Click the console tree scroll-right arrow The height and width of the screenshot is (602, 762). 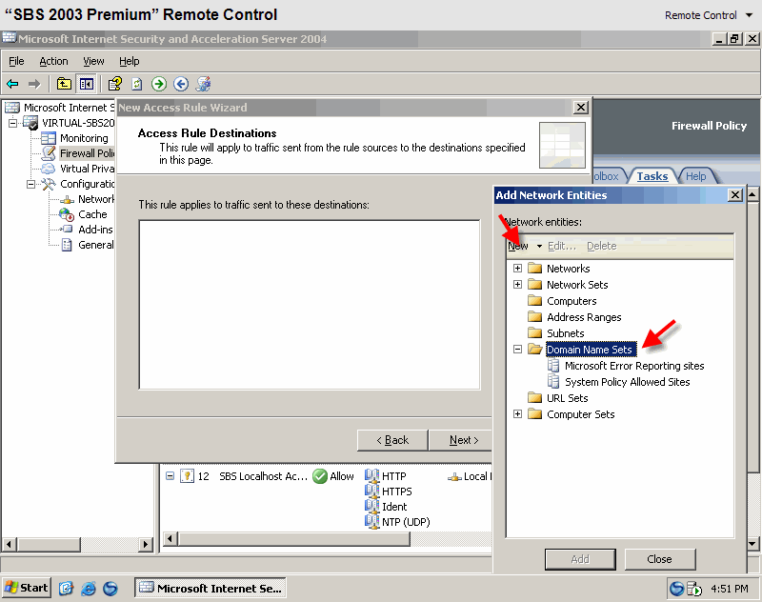(146, 544)
